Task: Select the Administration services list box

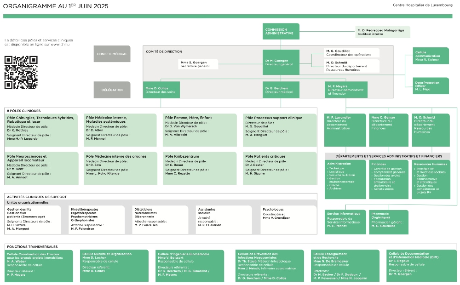Action: point(345,179)
